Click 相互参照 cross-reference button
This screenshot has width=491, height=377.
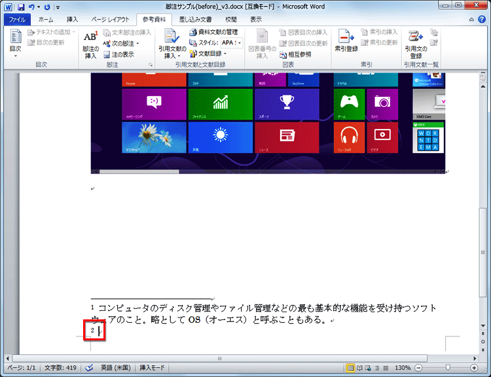pos(295,54)
